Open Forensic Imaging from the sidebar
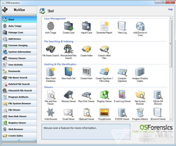The height and width of the screenshot is (146, 176). 19,45
